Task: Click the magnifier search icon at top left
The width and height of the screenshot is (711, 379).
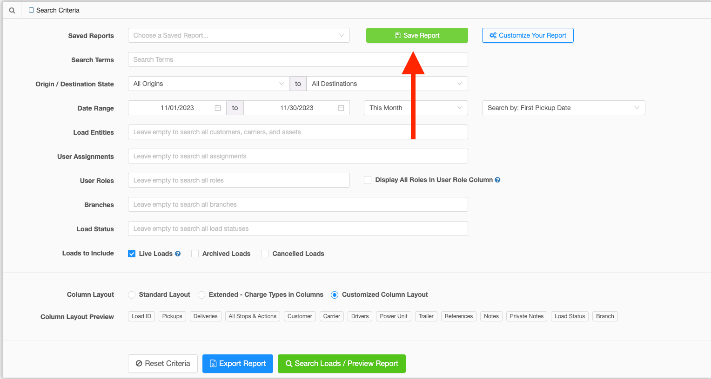Action: point(12,10)
